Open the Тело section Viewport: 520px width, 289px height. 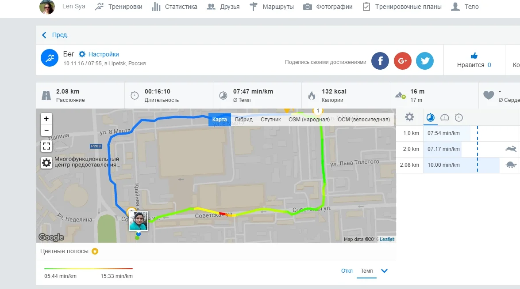coord(465,7)
